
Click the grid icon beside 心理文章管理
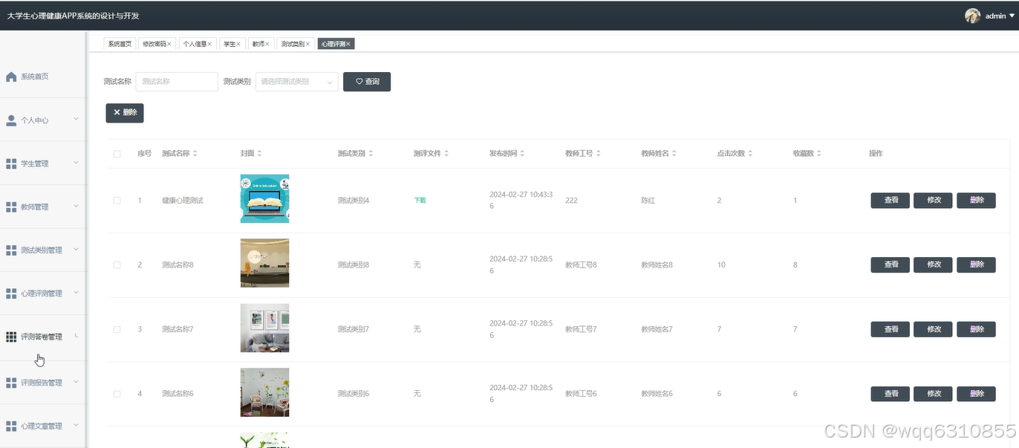click(11, 426)
